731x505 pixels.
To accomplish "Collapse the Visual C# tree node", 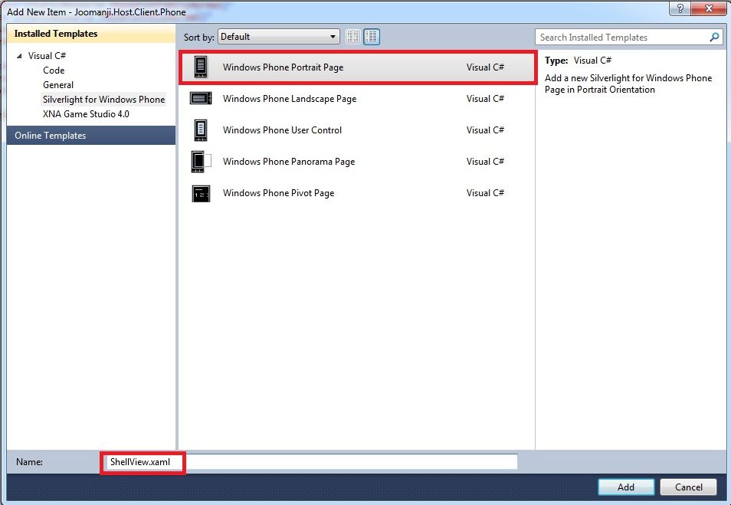I will pos(19,56).
